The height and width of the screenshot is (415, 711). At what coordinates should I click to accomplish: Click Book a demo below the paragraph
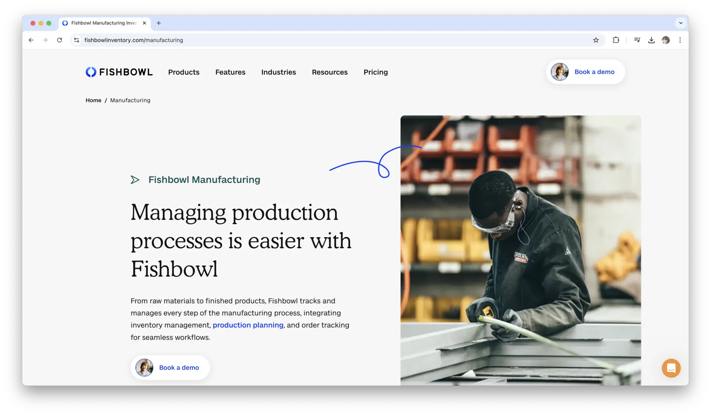click(x=170, y=368)
